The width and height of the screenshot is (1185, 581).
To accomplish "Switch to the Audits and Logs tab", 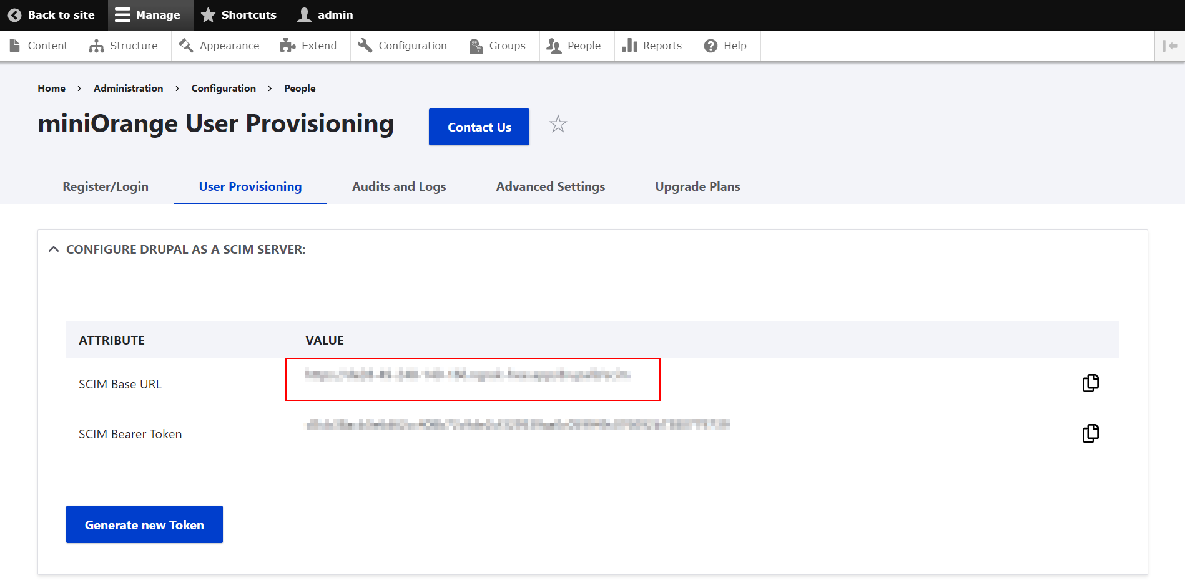I will (x=399, y=186).
